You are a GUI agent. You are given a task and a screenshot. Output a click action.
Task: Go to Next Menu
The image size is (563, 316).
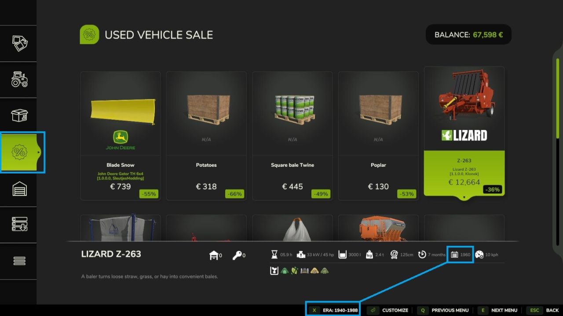pyautogui.click(x=497, y=310)
